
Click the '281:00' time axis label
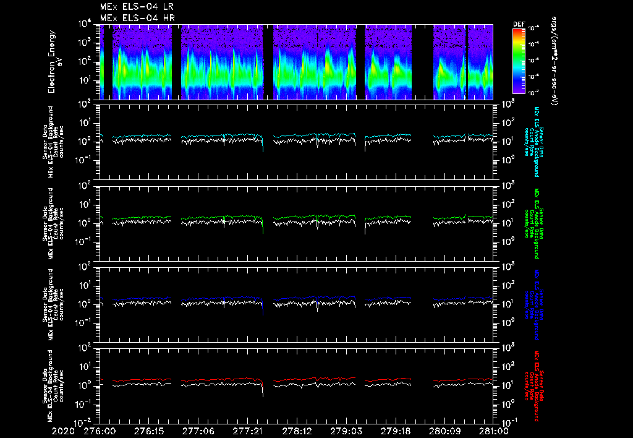493,431
